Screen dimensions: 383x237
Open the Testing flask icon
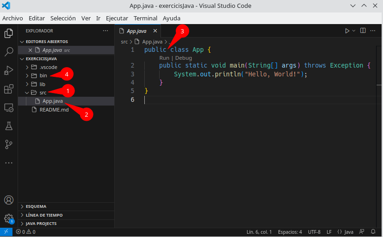coord(9,126)
